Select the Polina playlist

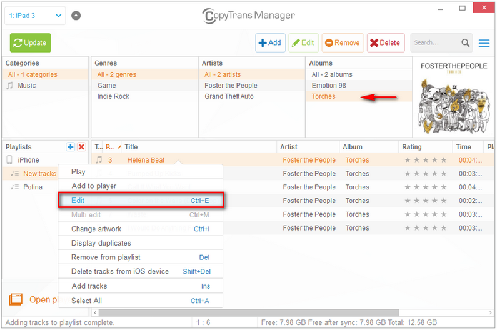point(31,187)
